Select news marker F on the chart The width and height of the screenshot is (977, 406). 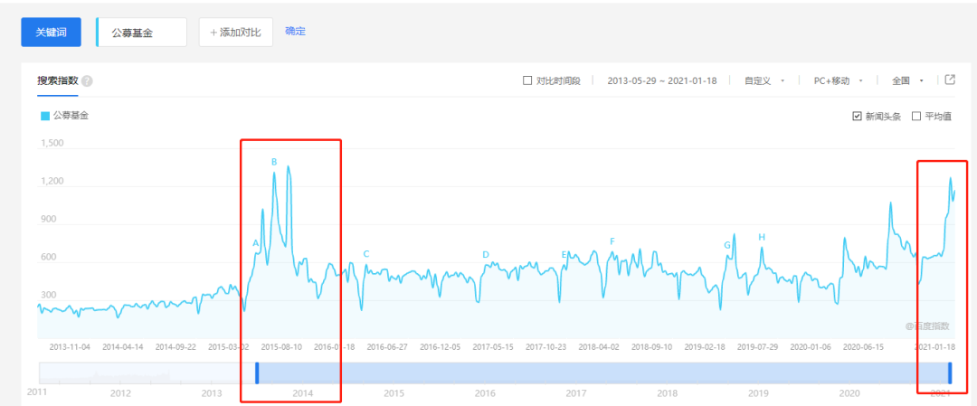[x=612, y=241]
